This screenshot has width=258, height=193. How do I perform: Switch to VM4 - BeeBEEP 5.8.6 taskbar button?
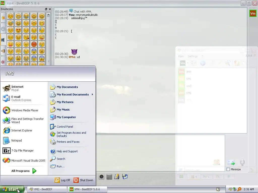pyautogui.click(x=87, y=189)
